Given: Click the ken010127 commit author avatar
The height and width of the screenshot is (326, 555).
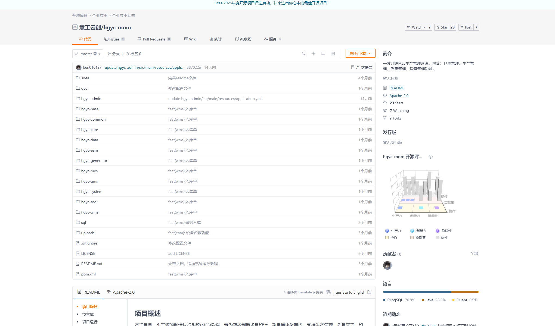Looking at the screenshot, I should point(79,67).
